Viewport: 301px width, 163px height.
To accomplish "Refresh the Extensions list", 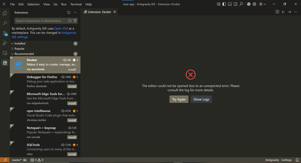I will click(x=69, y=12).
